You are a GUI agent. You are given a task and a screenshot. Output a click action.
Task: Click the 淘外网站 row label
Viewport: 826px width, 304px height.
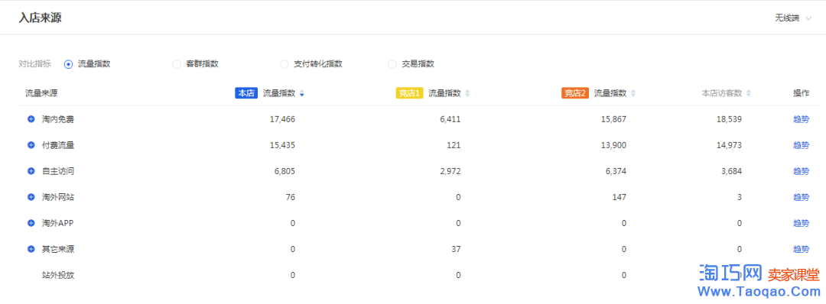click(58, 197)
